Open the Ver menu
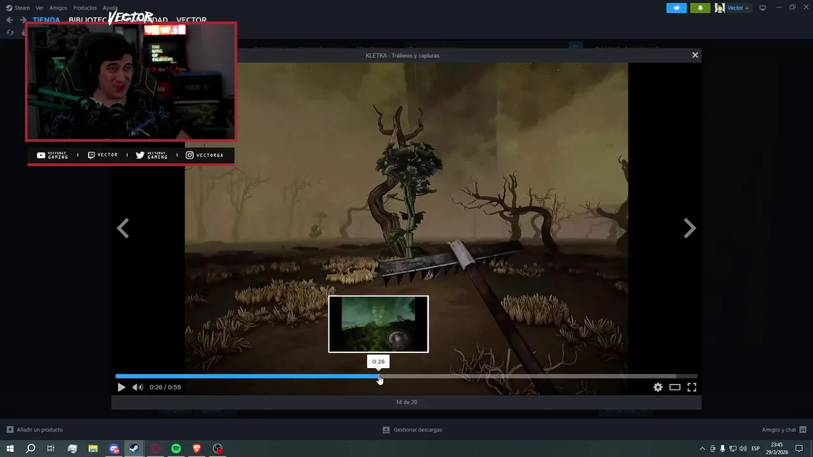 39,8
